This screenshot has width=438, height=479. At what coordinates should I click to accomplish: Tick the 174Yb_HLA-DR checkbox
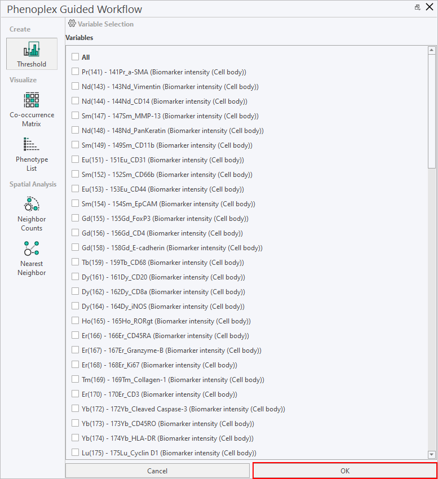(75, 438)
